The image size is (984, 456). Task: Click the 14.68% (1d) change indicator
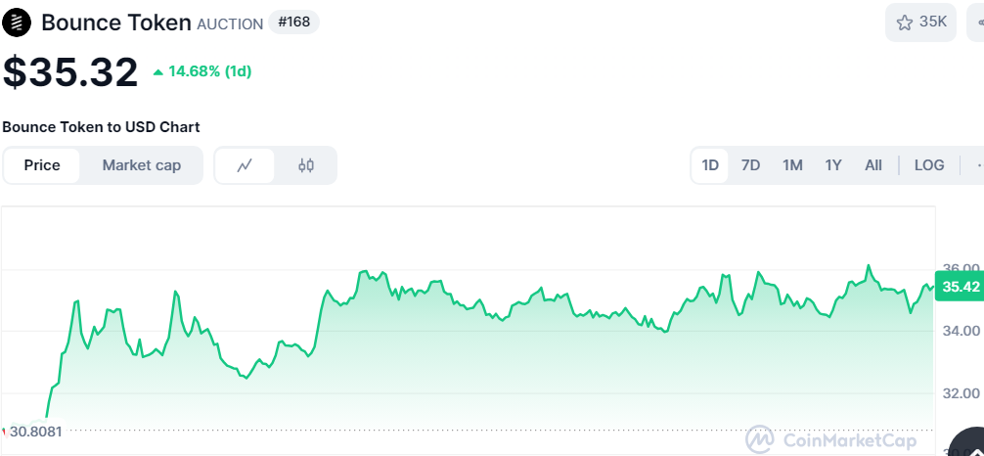202,71
